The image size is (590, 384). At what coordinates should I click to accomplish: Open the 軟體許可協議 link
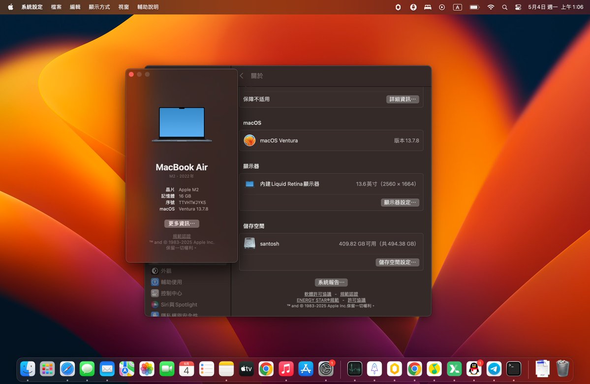click(x=317, y=294)
